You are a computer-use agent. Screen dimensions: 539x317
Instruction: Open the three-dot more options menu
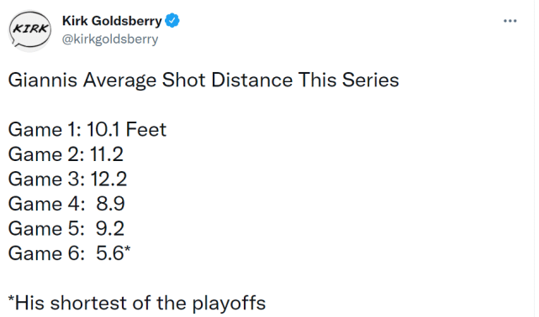coord(510,21)
